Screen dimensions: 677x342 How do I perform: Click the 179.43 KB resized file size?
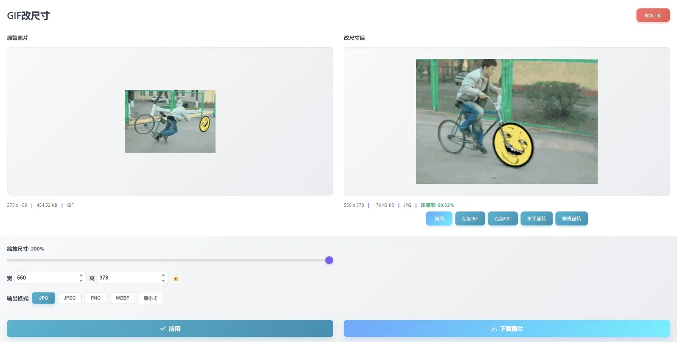pos(384,205)
